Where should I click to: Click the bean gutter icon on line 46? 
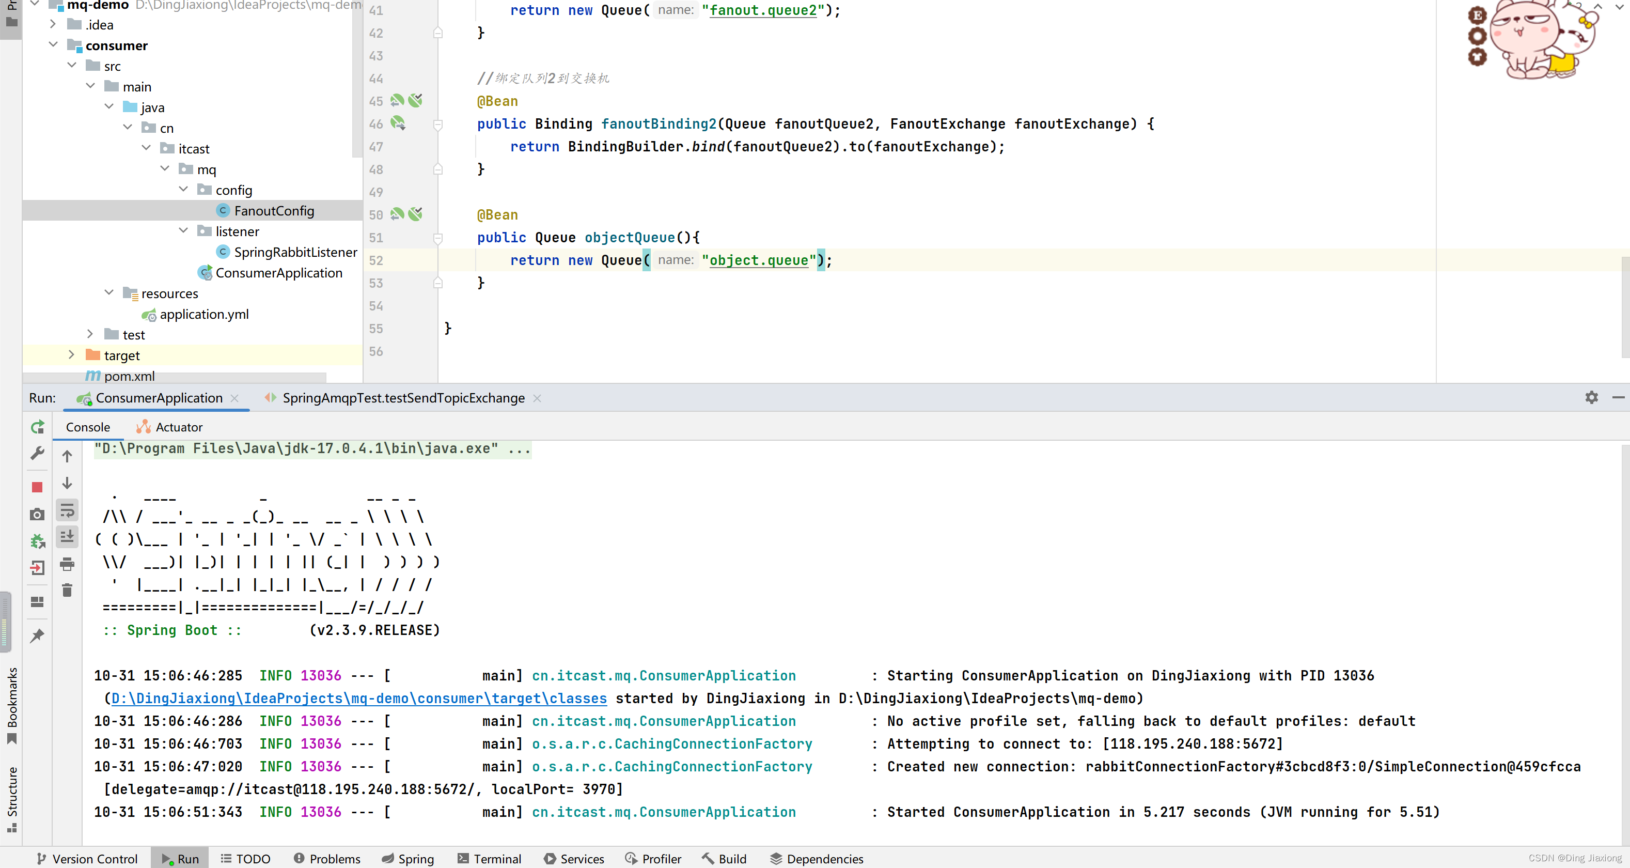tap(397, 123)
